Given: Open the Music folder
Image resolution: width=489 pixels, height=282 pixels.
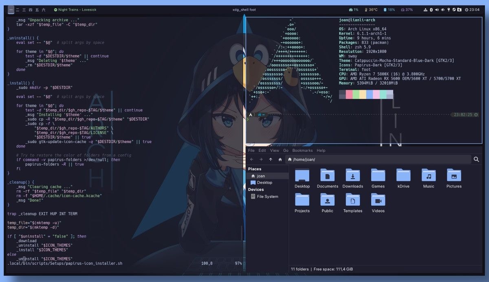Looking at the screenshot, I should pos(428,176).
